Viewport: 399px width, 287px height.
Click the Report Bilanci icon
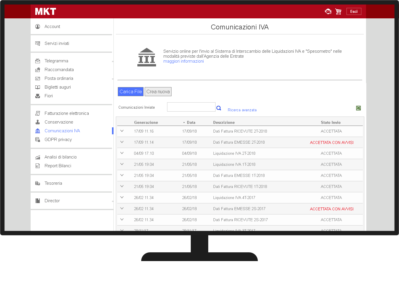38,166
